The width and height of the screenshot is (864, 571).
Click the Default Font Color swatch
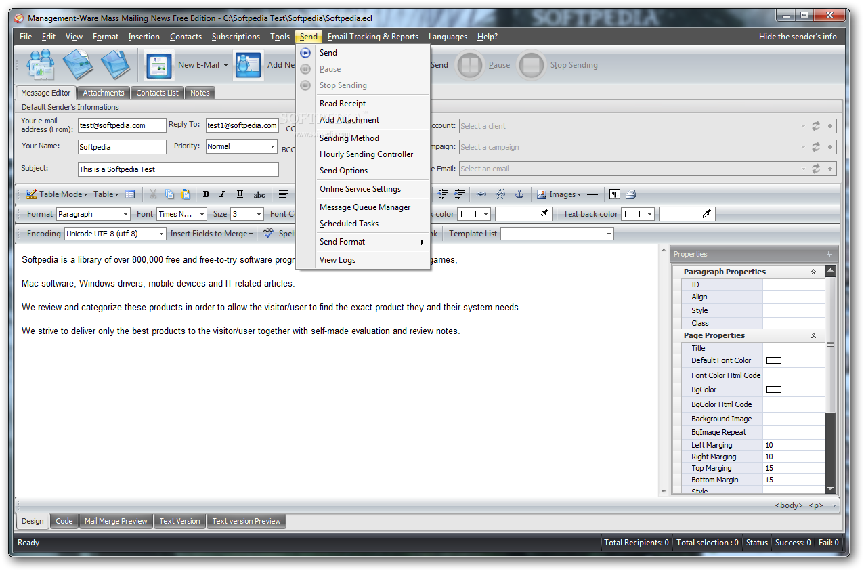[x=773, y=360]
